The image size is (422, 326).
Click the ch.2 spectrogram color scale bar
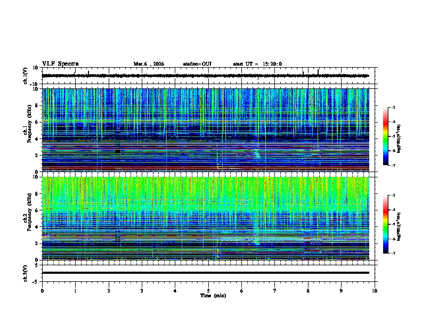tap(385, 224)
